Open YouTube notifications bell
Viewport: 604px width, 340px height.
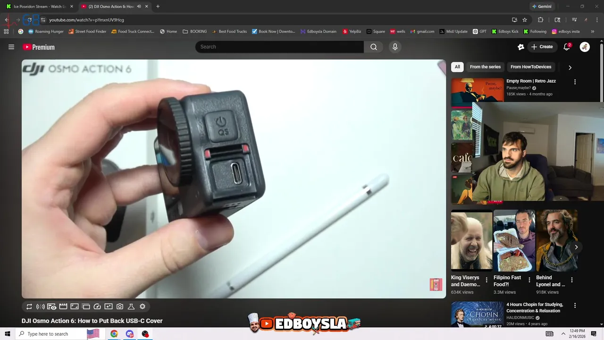567,47
